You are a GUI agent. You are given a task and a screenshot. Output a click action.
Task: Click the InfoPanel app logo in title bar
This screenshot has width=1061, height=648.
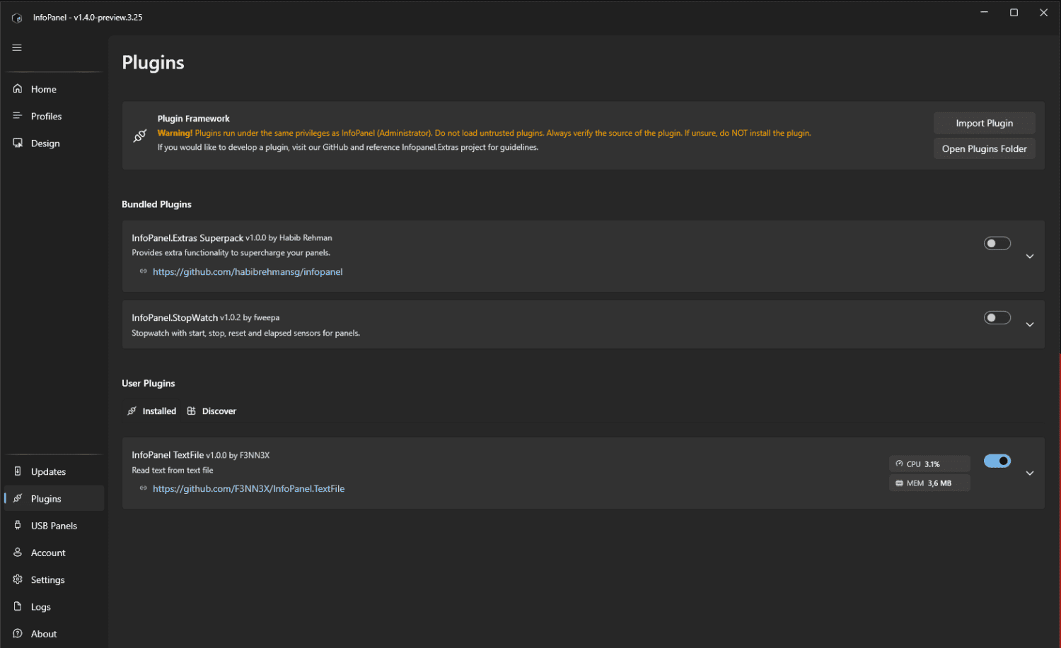(x=17, y=18)
